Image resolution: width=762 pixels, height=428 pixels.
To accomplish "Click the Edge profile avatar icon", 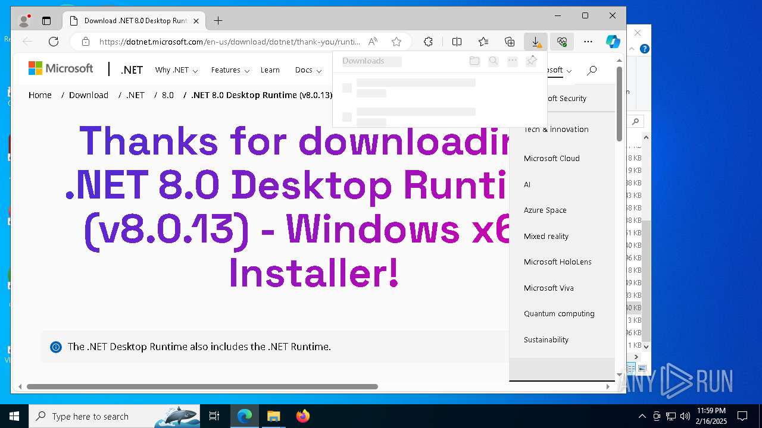I will click(24, 21).
